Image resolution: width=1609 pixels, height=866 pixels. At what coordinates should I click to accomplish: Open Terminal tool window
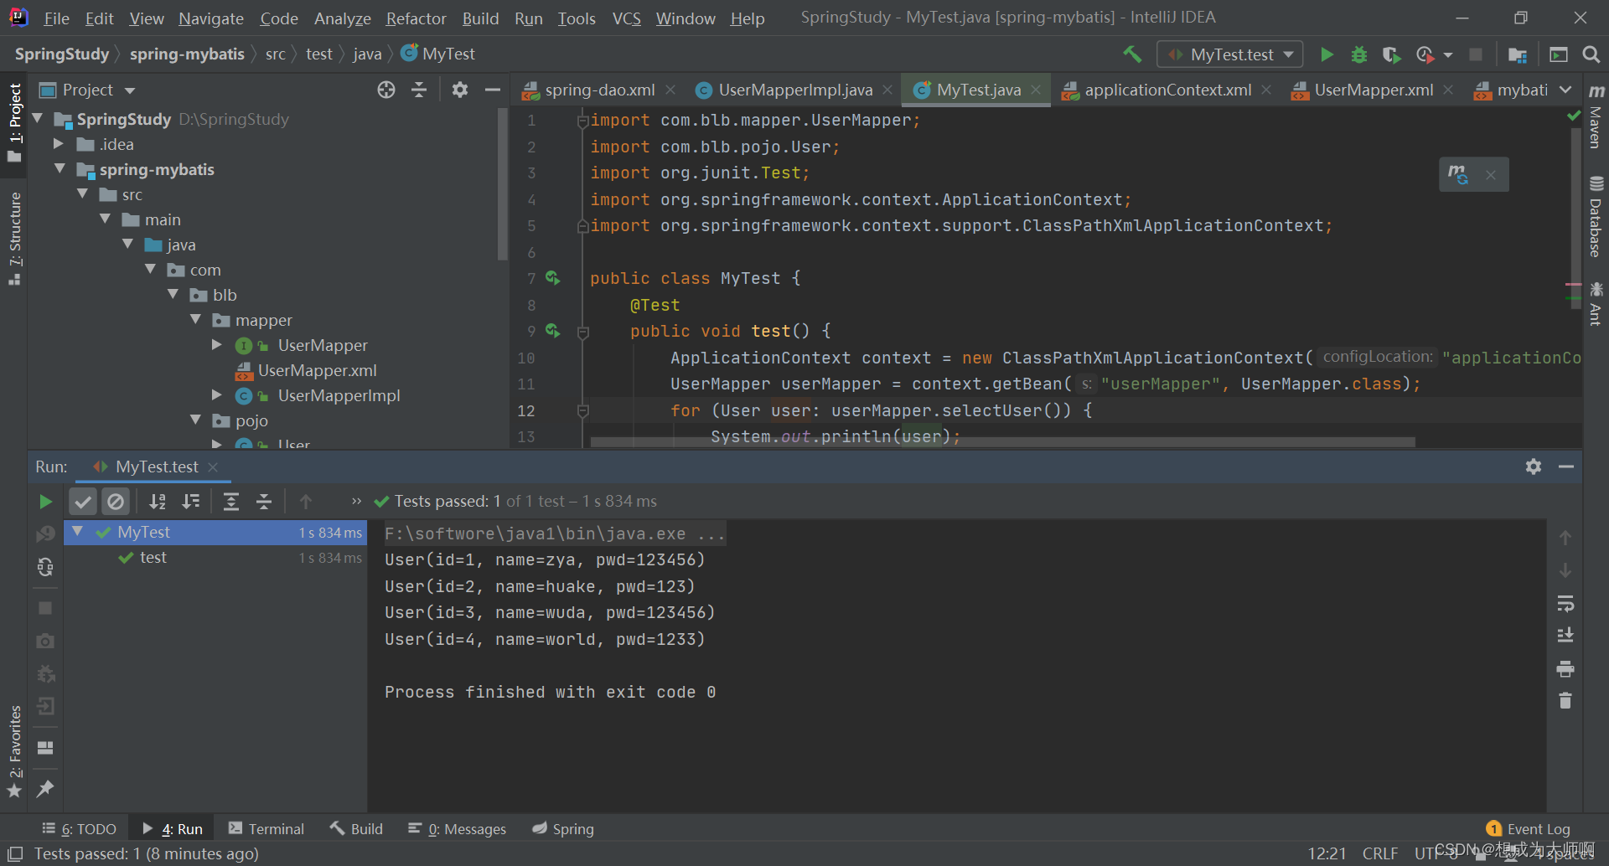(x=266, y=828)
